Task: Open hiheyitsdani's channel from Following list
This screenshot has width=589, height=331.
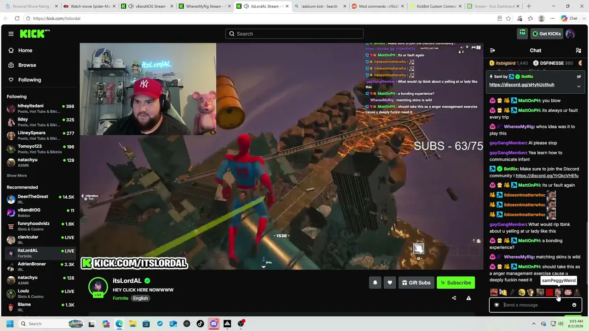Action: point(40,108)
